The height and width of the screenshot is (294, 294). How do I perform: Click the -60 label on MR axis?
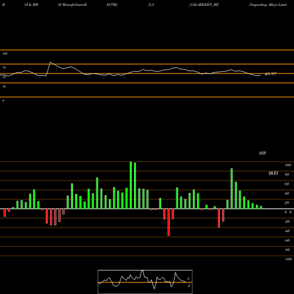coord(287,240)
